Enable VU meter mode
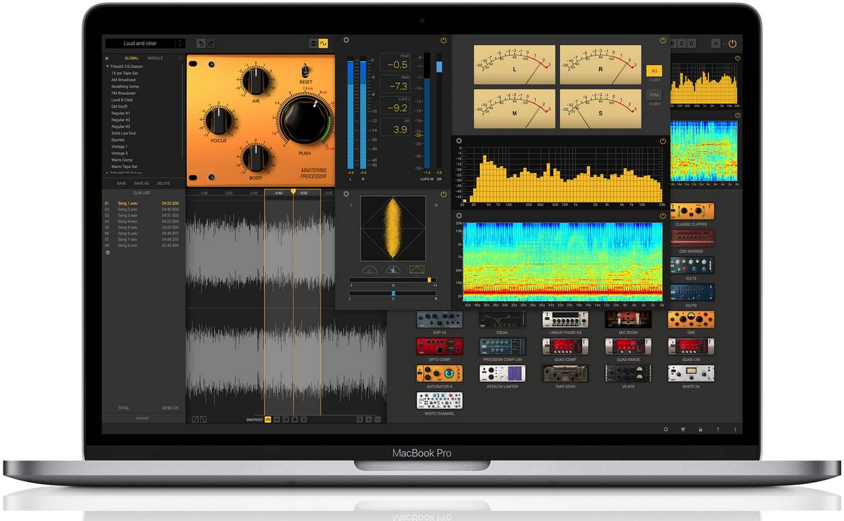 654,70
